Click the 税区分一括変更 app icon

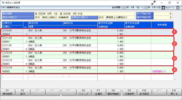click(x=3, y=3)
